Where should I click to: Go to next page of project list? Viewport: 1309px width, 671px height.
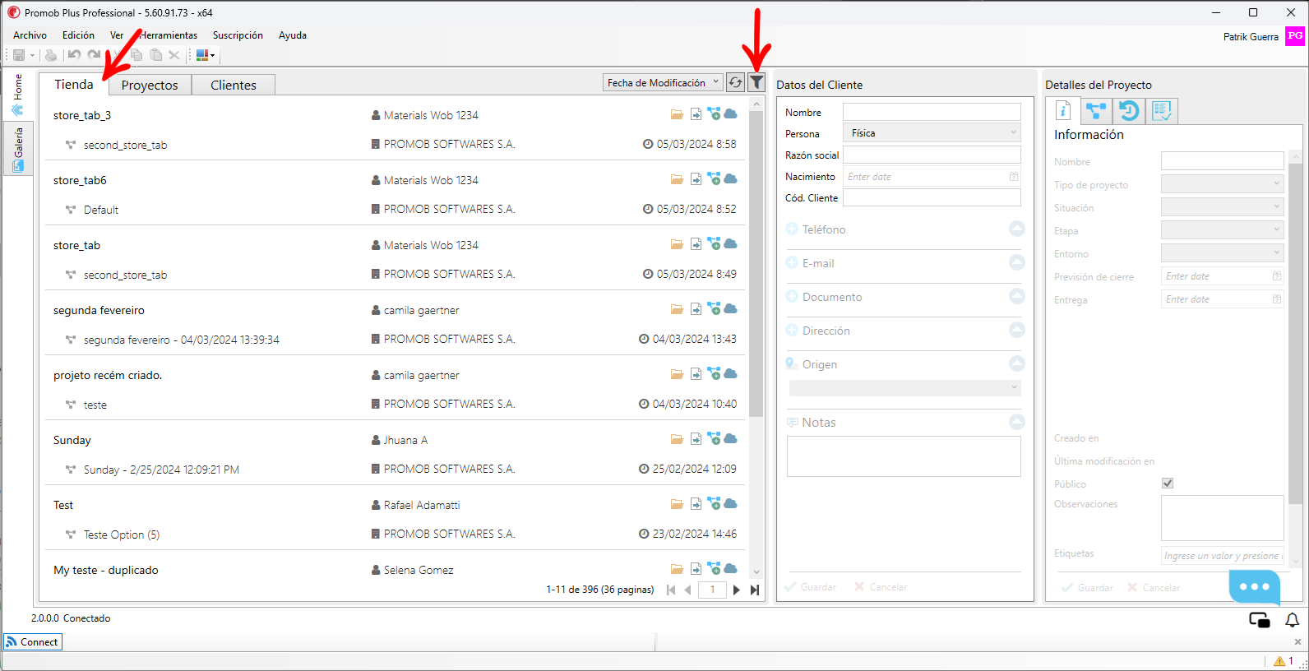click(737, 590)
